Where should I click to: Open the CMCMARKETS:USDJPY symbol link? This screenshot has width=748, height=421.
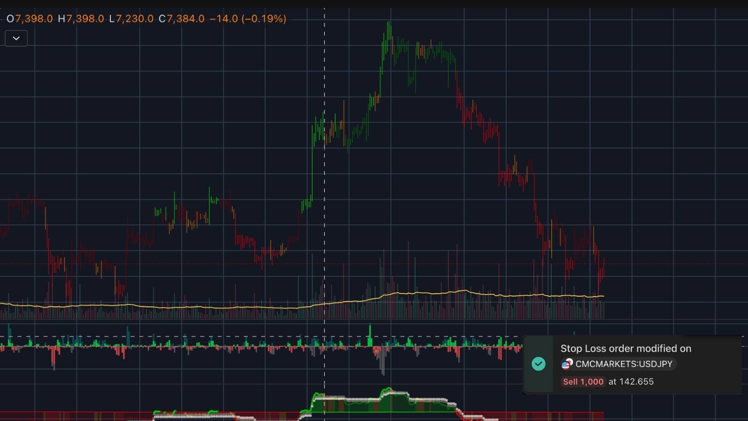(x=624, y=364)
